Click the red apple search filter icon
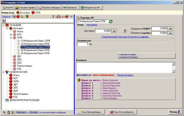The image size is (184, 116). click(18, 17)
